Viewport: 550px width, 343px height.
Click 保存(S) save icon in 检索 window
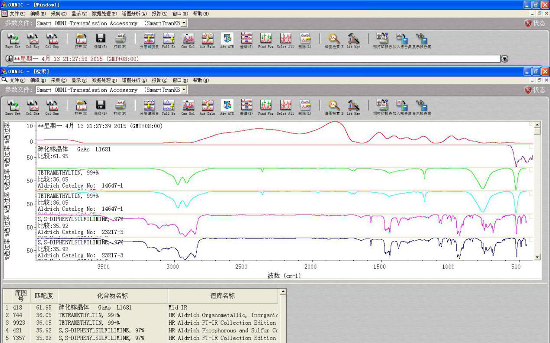[x=101, y=106]
